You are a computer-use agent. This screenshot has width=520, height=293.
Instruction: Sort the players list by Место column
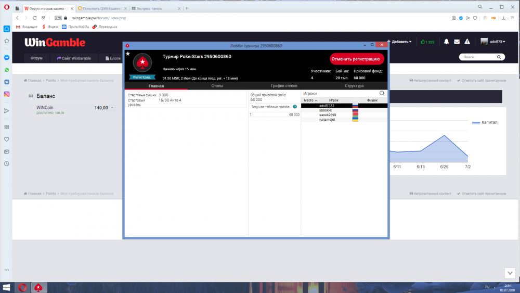pyautogui.click(x=310, y=100)
